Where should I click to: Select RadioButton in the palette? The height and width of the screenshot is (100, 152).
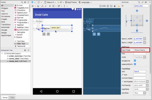[x=21, y=13]
